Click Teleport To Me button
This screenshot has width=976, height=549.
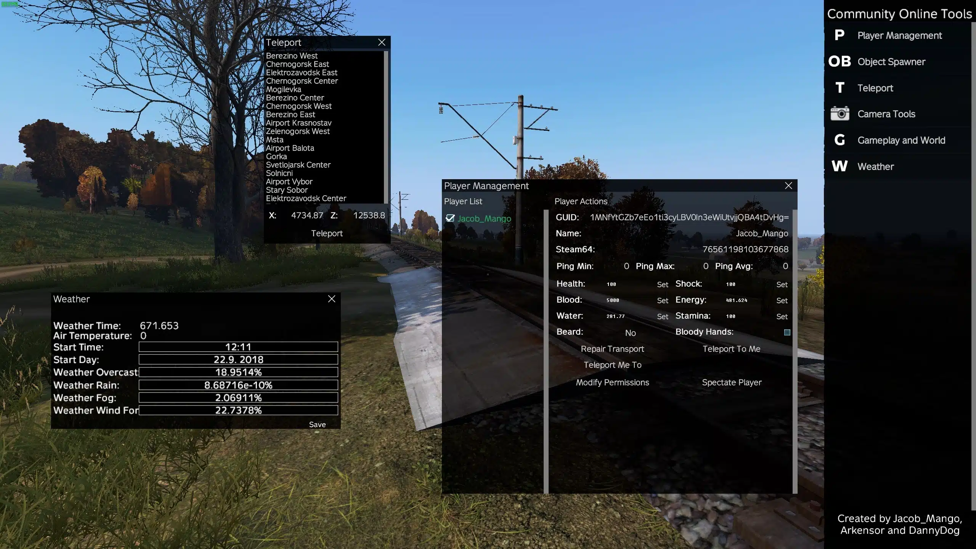(x=731, y=348)
